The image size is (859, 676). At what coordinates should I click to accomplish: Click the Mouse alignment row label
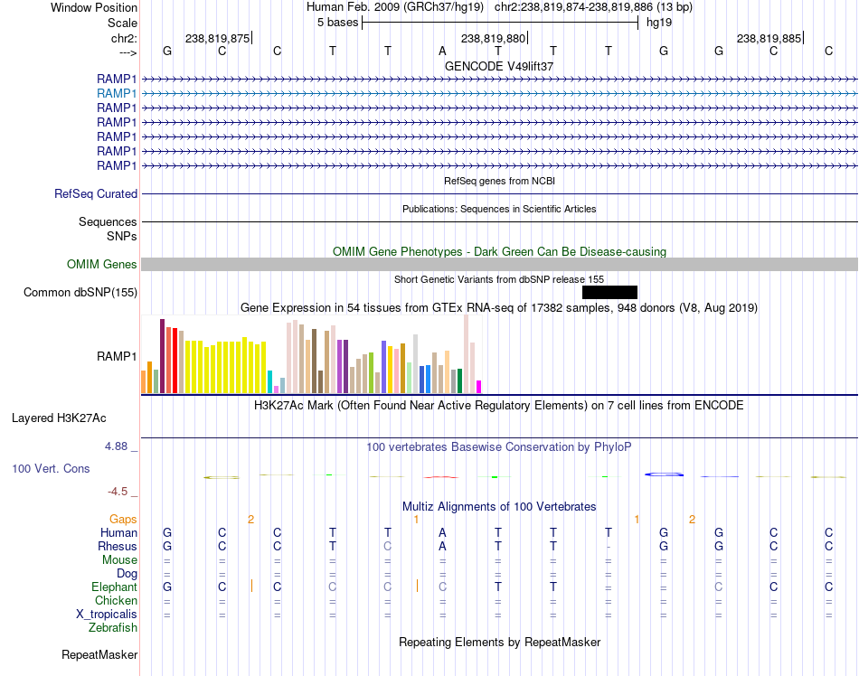tap(119, 560)
